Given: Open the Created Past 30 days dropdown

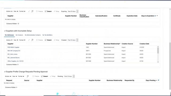Looking at the screenshot, I should [x=77, y=40].
